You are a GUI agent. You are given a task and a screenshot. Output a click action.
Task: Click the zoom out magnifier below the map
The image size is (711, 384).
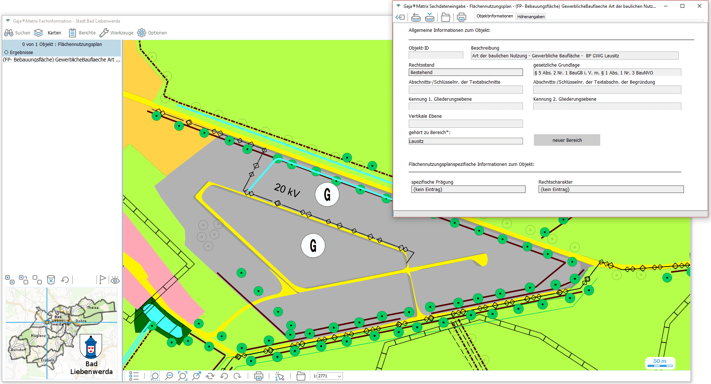pos(169,376)
